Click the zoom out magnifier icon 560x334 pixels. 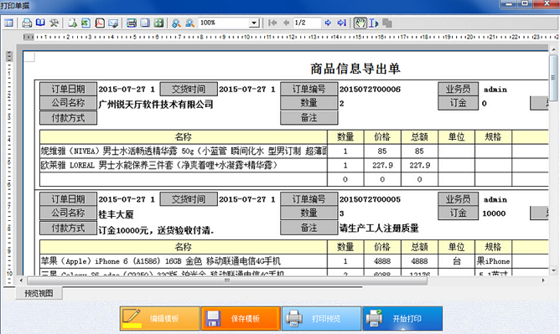[x=190, y=23]
